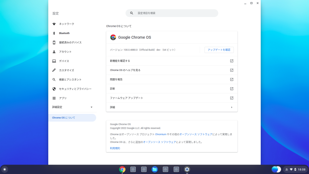309x174 pixels.
Task: Click the 診断 row text
Action: (113, 89)
